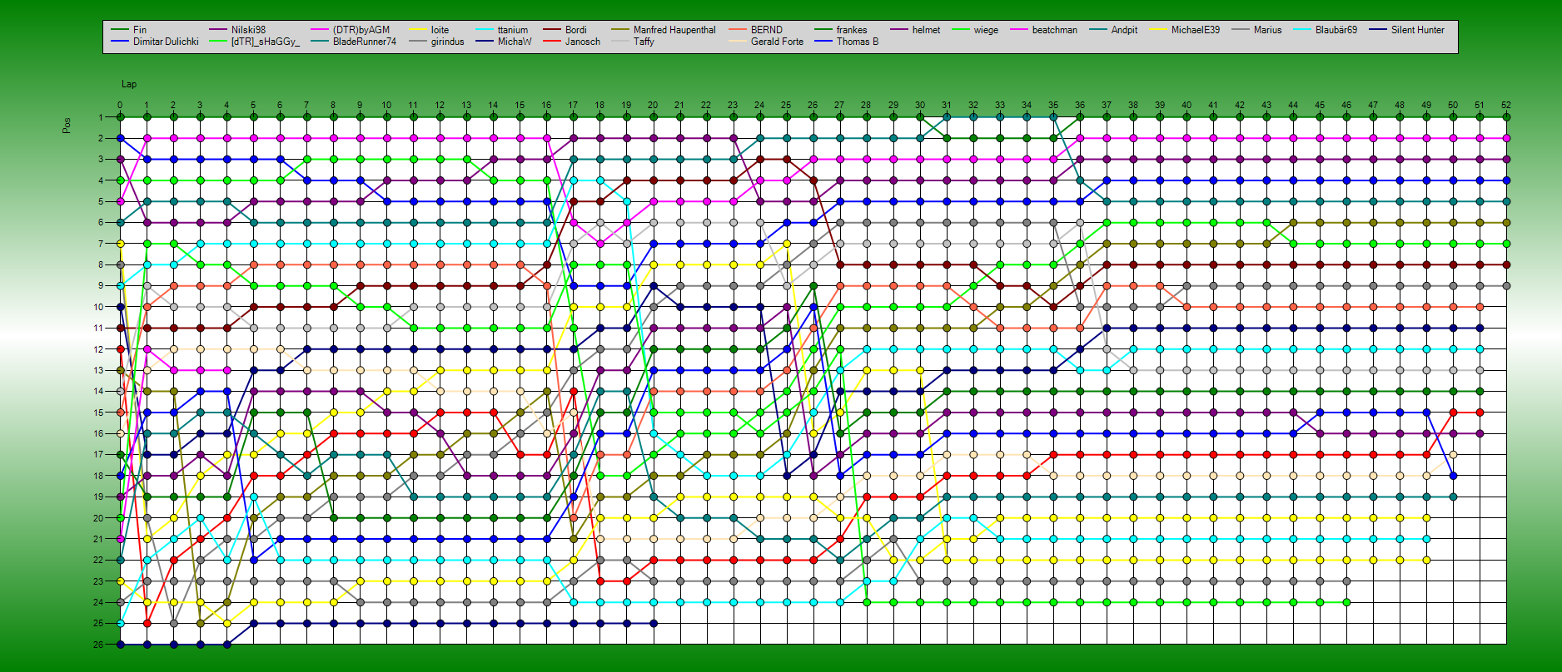
Task: Click the Dimitar Dulichki blue legend line swatch
Action: 120,42
